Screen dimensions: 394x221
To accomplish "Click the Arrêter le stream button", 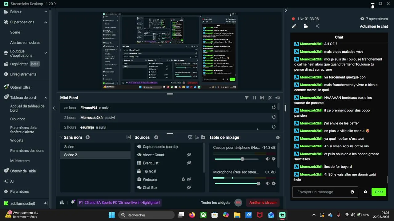I will (x=263, y=203).
